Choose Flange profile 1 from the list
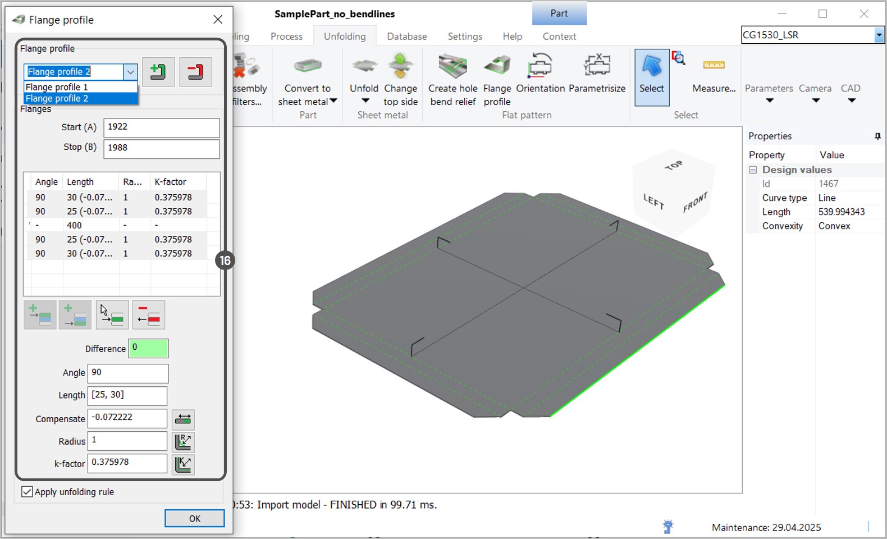 (x=57, y=87)
